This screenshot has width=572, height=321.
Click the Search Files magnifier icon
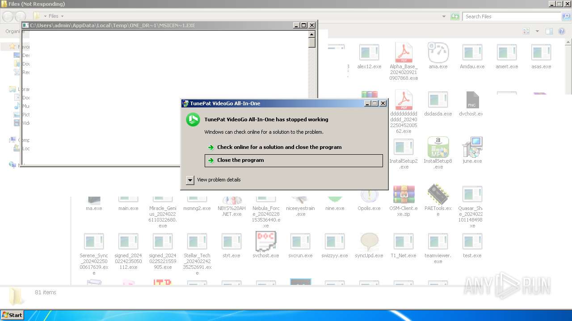[566, 16]
